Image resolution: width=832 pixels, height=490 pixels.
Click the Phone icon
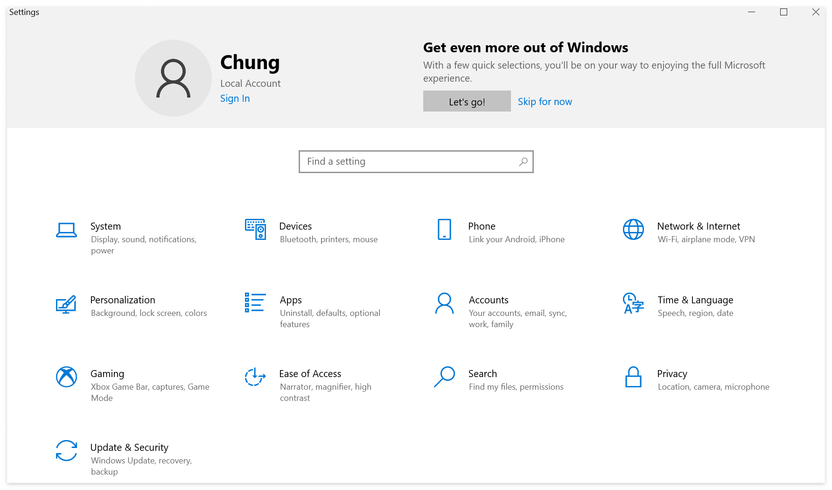pos(444,229)
